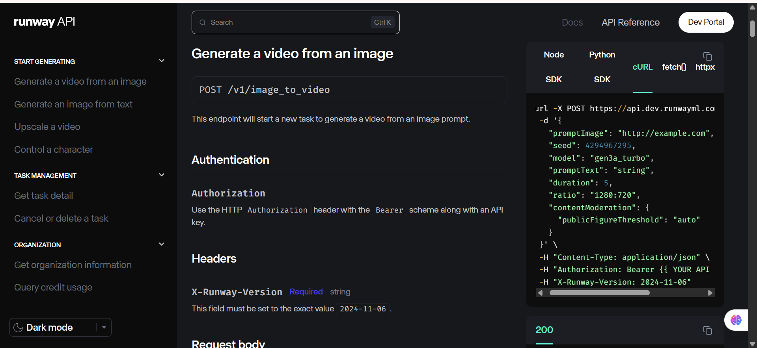757x348 pixels.
Task: Click the page vertical scrollbar thumb
Action: [752, 28]
